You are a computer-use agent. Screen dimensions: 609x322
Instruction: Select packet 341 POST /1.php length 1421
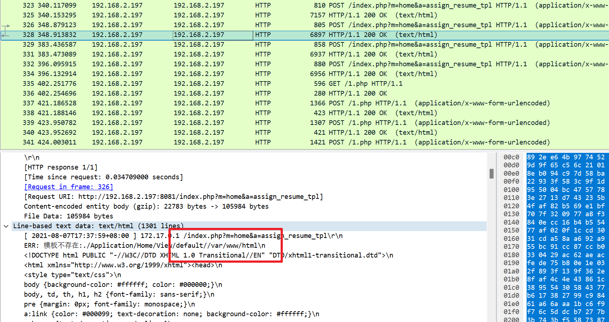(x=304, y=142)
